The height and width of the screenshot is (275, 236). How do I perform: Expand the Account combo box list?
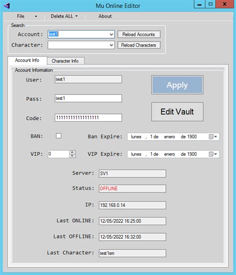point(112,34)
